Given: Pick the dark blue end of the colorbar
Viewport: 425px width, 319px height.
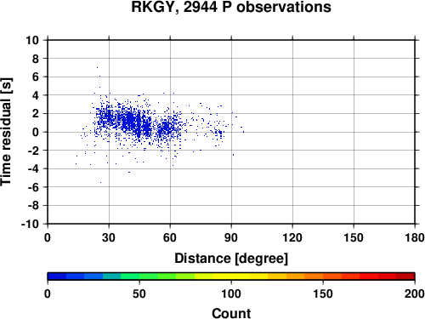Looking at the screenshot, I should coord(57,276).
